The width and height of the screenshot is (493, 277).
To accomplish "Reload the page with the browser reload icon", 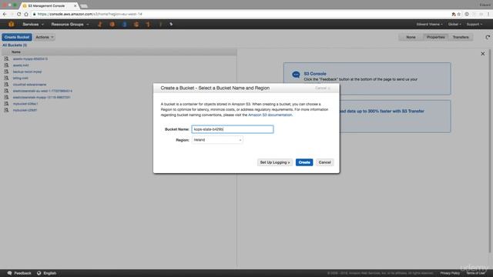I will [18, 14].
